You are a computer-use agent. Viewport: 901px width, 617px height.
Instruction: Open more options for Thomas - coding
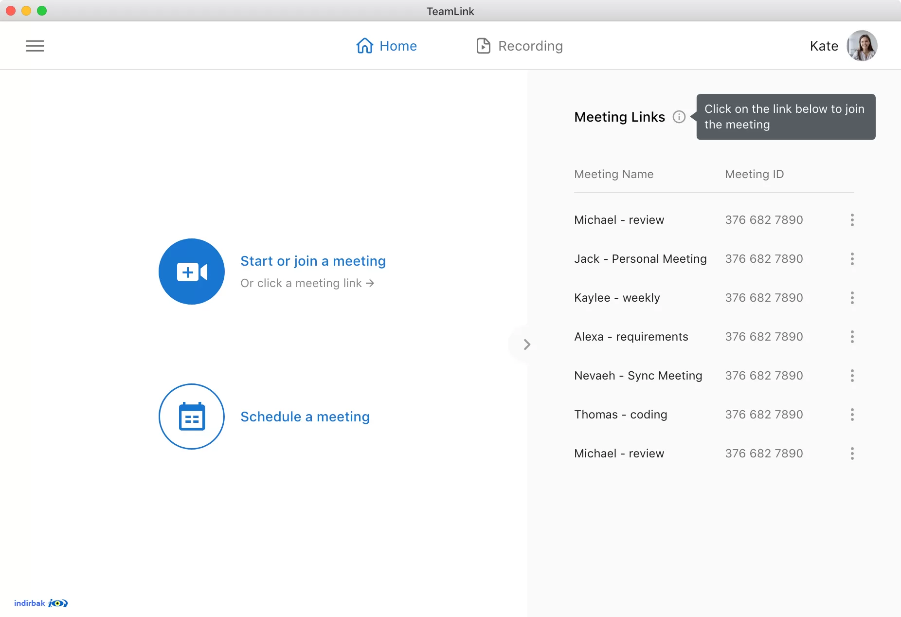(x=852, y=415)
